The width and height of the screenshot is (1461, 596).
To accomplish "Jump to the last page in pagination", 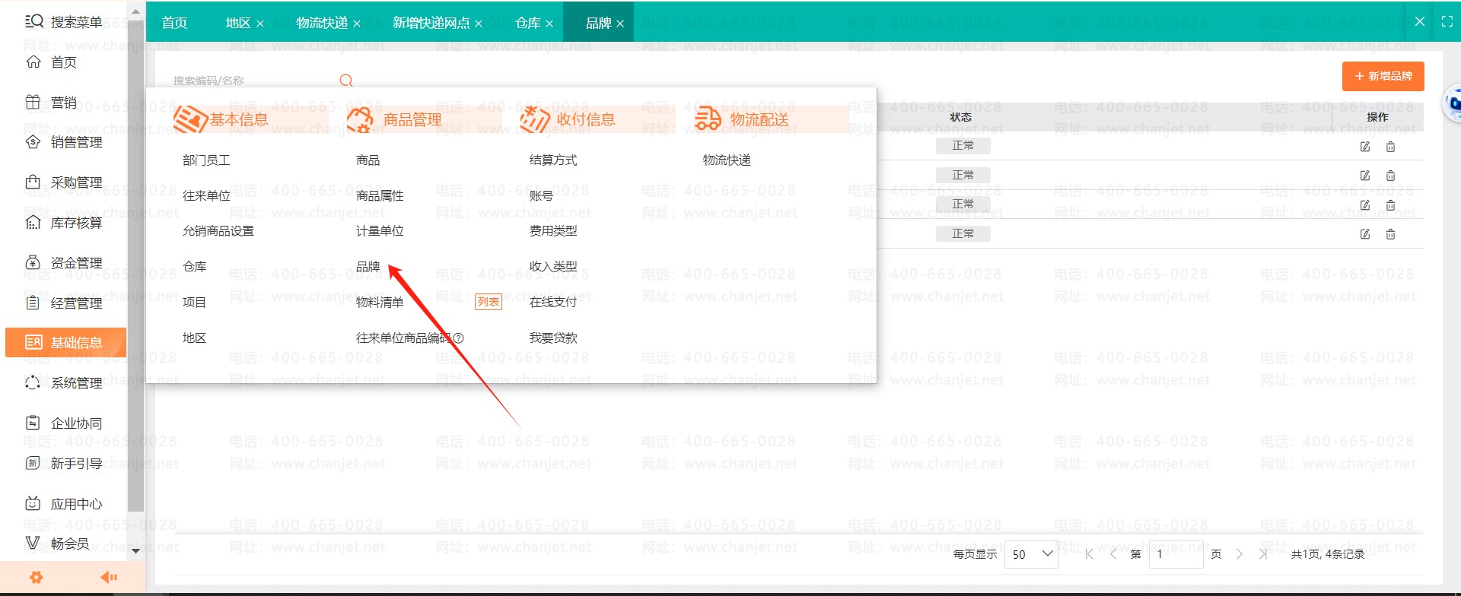I will coord(1264,554).
